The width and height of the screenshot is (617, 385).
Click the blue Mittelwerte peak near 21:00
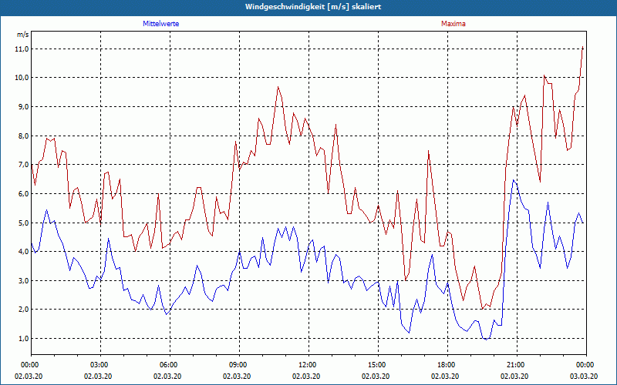pos(513,180)
